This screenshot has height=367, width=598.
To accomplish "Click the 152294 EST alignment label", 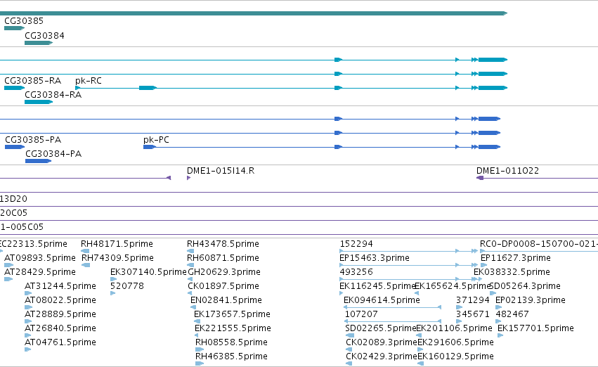I will point(356,244).
